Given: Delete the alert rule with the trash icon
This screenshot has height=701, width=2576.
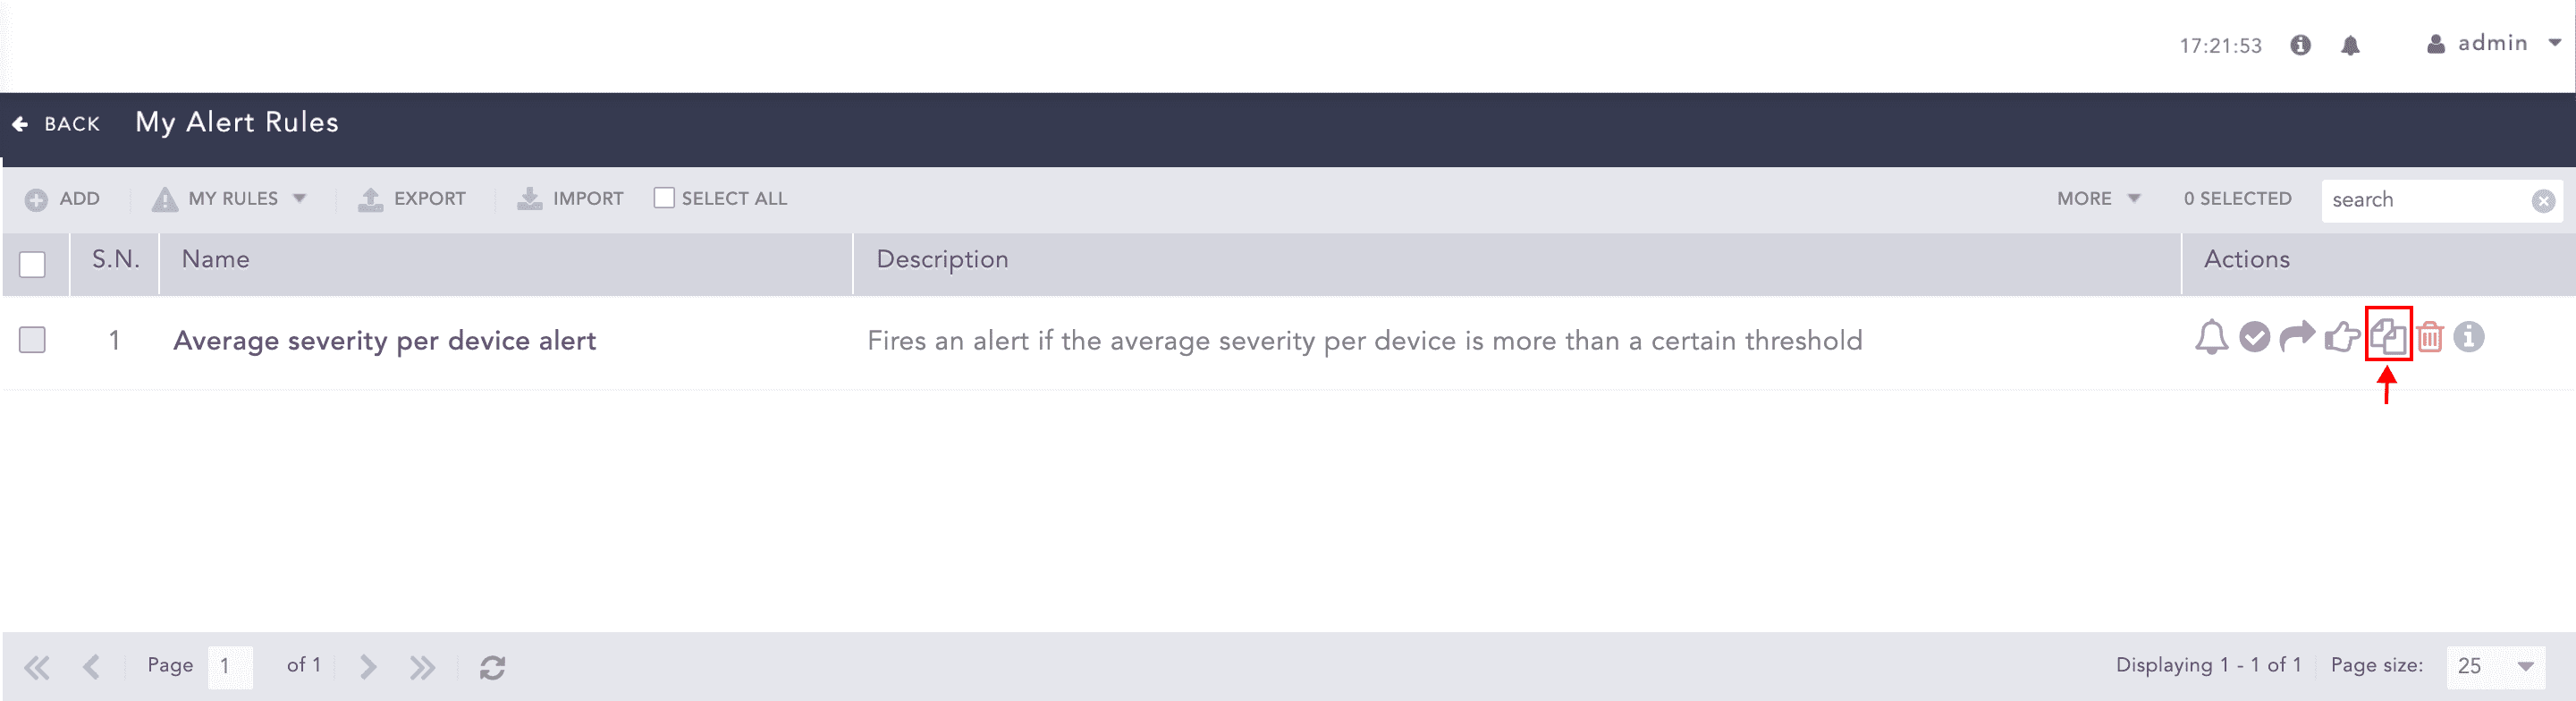Looking at the screenshot, I should (x=2430, y=338).
